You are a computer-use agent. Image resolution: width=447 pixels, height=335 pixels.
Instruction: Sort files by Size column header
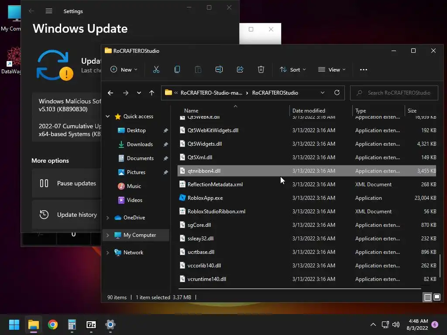421,110
